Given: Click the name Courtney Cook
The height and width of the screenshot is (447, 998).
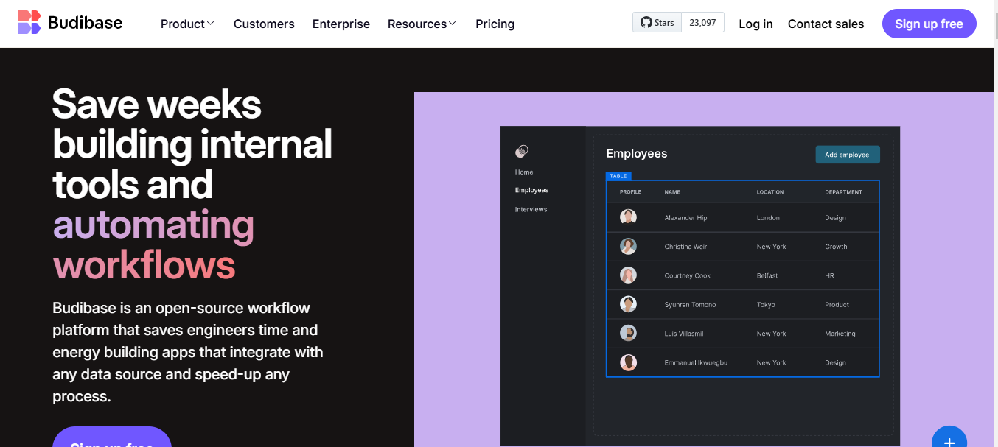Looking at the screenshot, I should click(688, 275).
